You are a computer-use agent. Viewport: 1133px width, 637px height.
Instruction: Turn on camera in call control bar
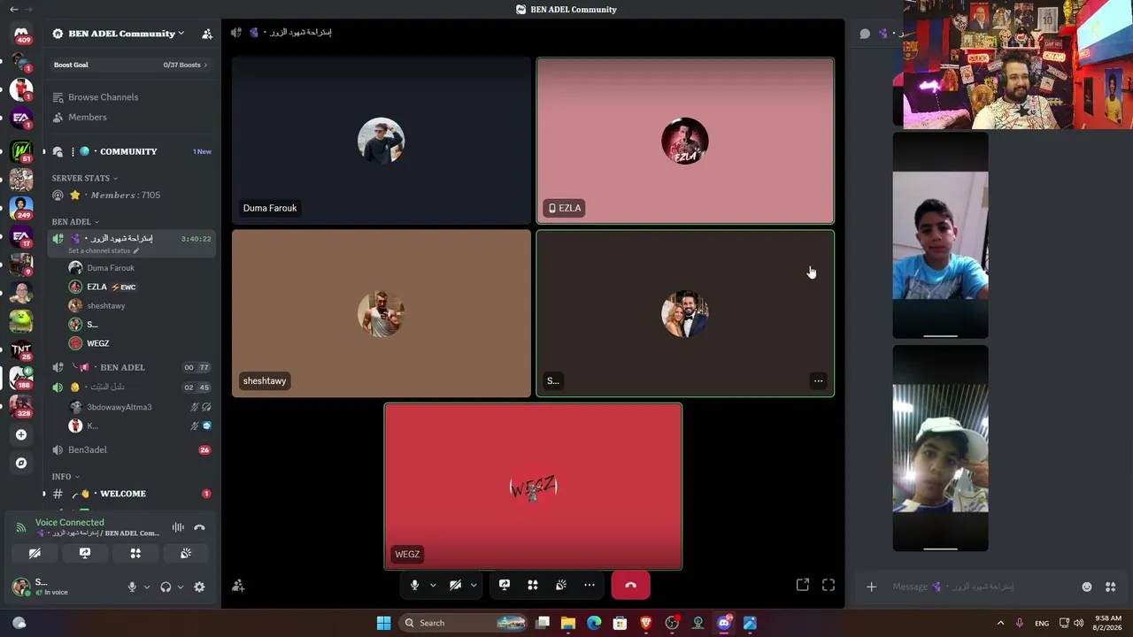pos(455,585)
